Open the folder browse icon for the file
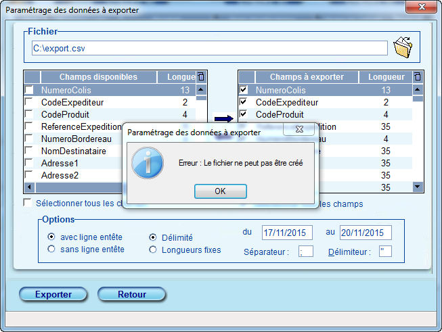Image resolution: width=442 pixels, height=332 pixels. pyautogui.click(x=403, y=47)
